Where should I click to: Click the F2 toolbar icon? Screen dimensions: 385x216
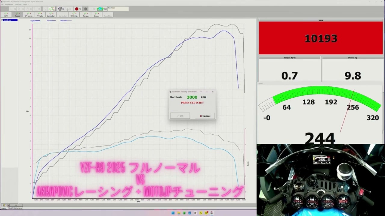(13, 9)
